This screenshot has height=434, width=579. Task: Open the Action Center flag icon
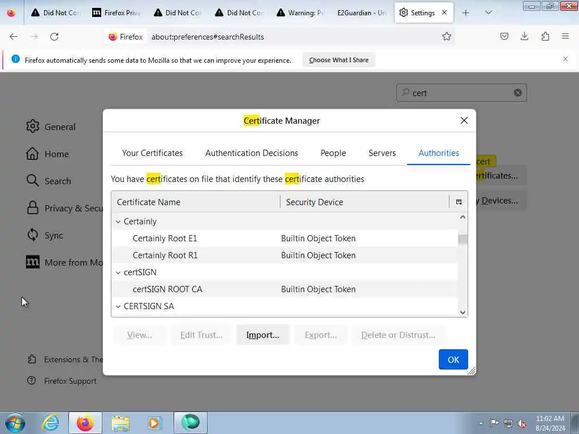coord(494,423)
